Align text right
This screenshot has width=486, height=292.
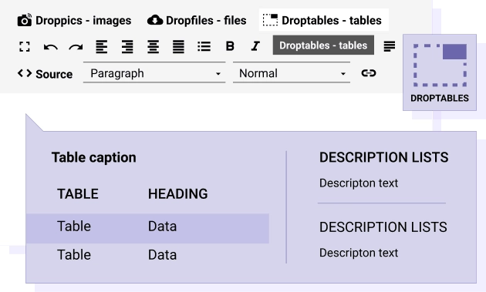127,47
